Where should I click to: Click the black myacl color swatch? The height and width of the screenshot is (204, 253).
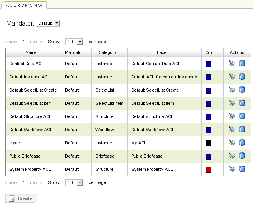tap(208, 143)
